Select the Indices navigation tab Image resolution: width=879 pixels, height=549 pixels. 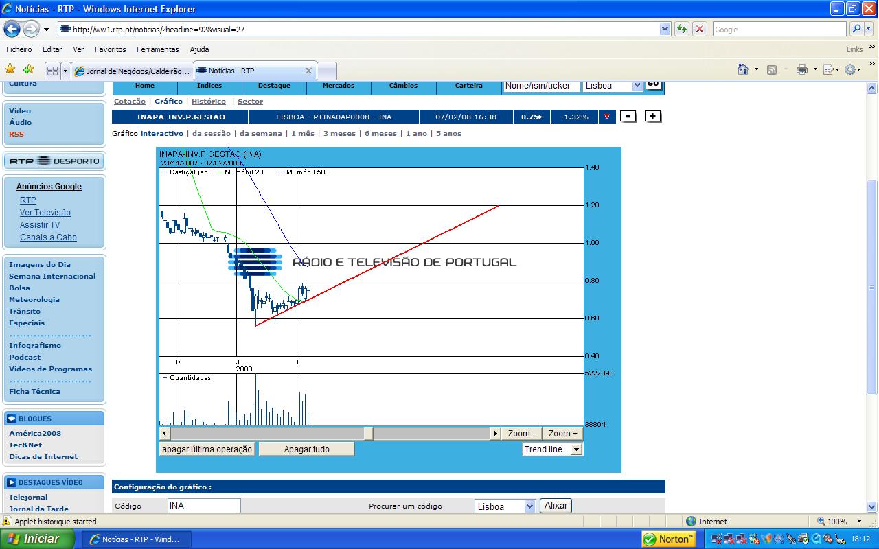(x=209, y=86)
